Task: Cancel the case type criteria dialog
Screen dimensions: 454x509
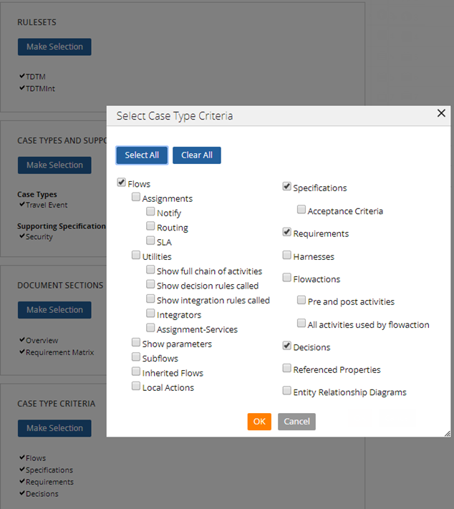Action: (x=296, y=422)
